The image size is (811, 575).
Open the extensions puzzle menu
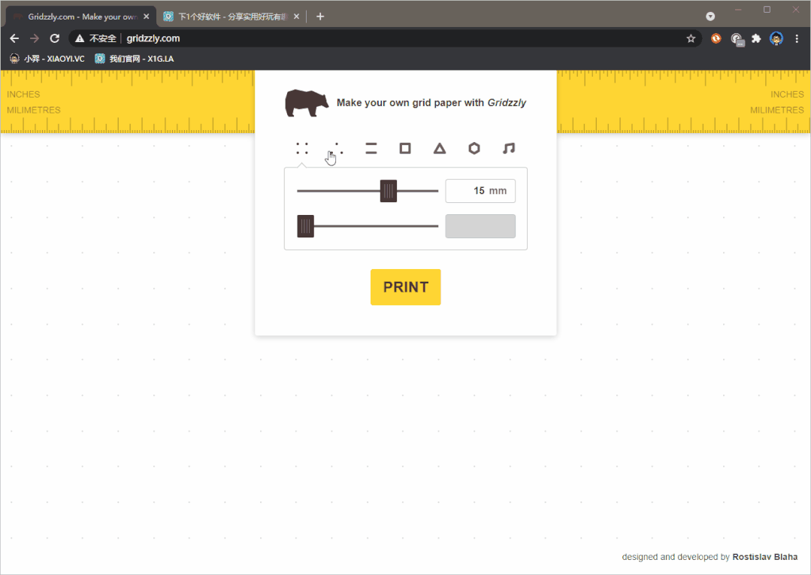(x=756, y=38)
